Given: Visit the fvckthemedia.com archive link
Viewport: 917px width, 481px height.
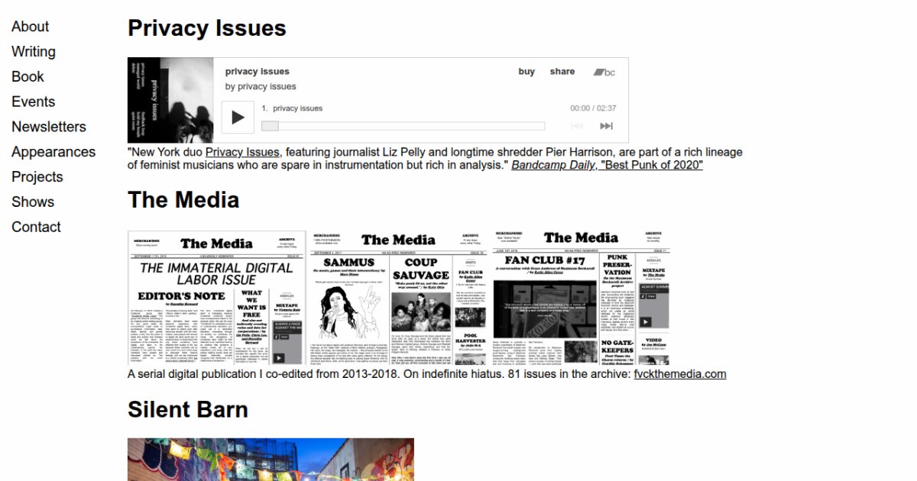Looking at the screenshot, I should 679,374.
